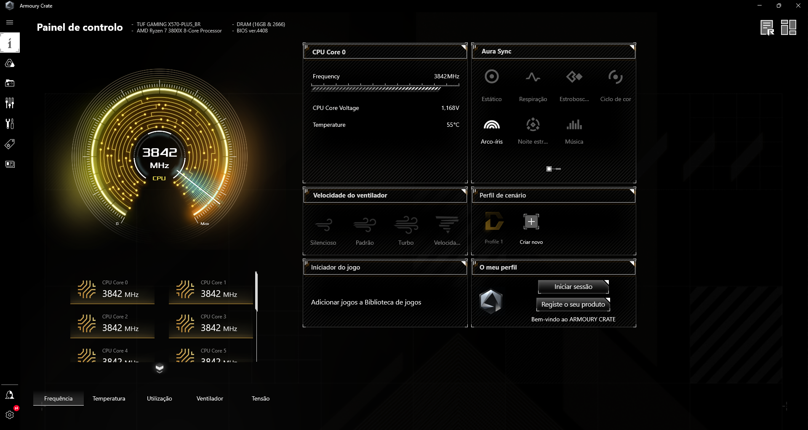Set fan speed to Silencioso
This screenshot has width=808, height=430.
pos(323,231)
